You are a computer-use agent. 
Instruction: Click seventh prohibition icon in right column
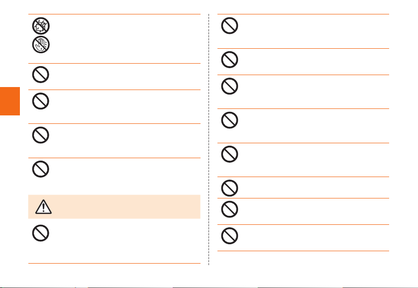tap(229, 209)
